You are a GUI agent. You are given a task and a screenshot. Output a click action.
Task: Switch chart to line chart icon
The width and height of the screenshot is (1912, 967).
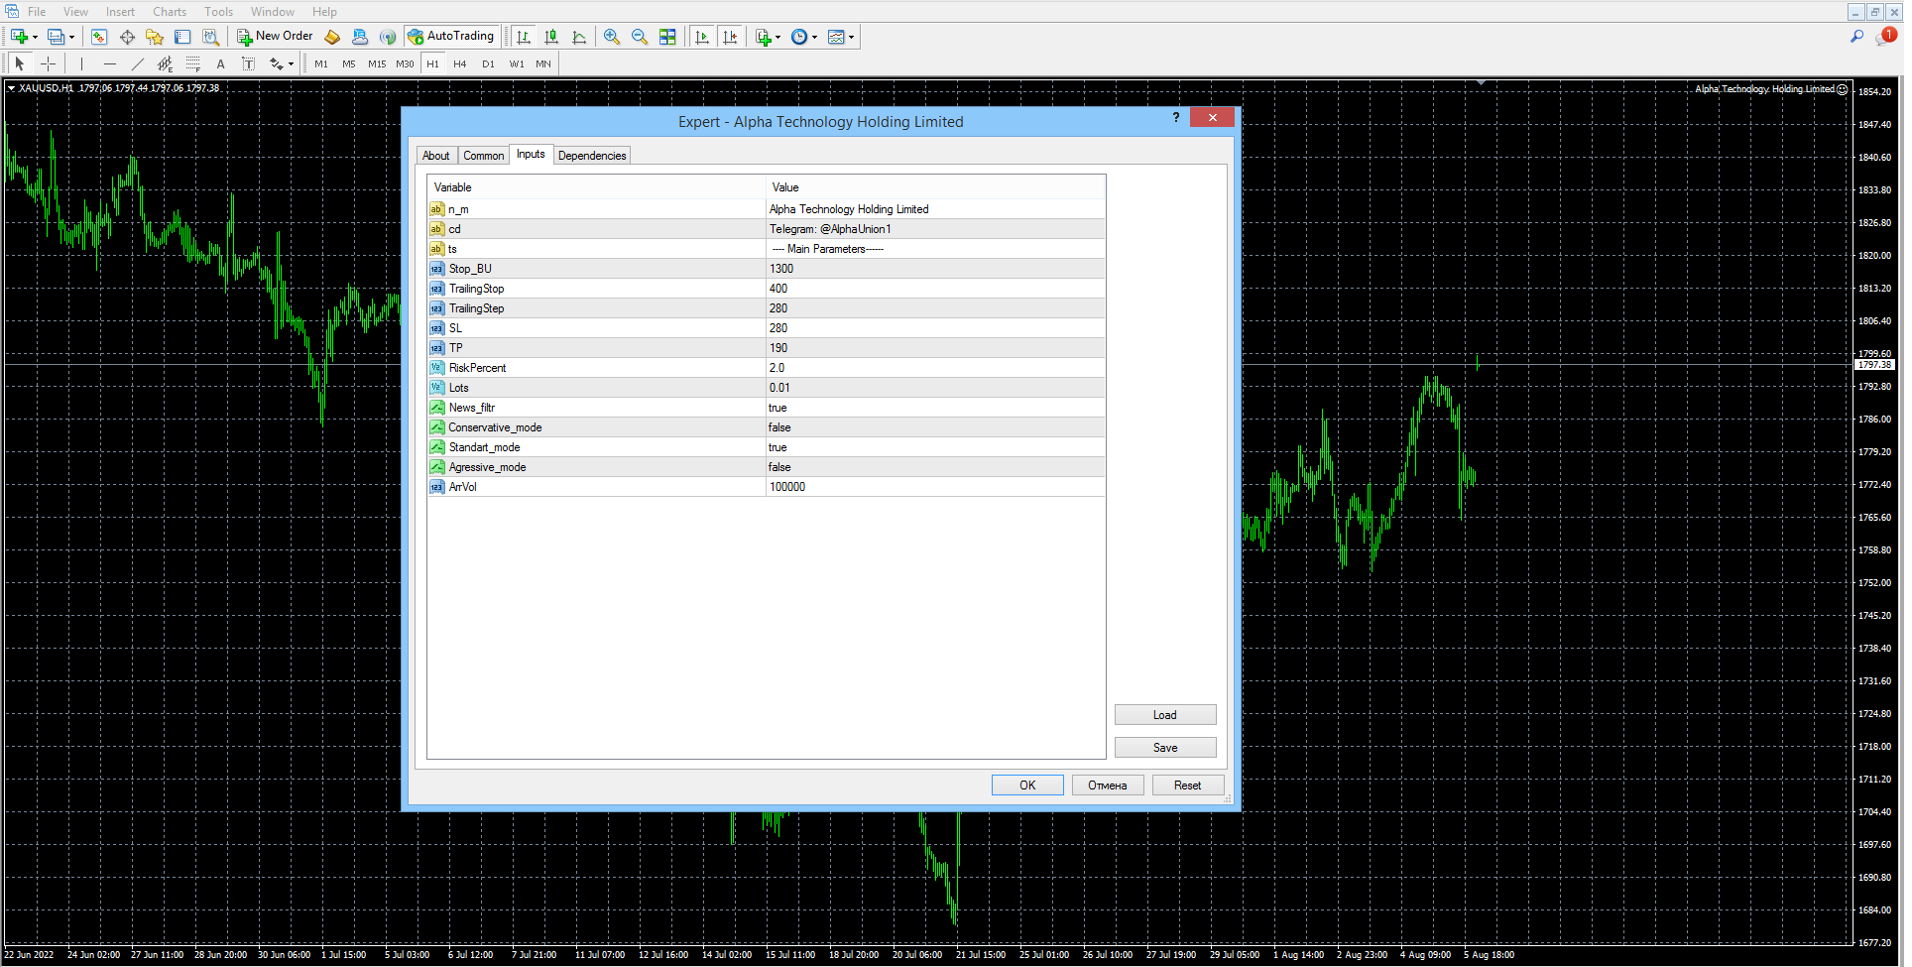coord(579,37)
